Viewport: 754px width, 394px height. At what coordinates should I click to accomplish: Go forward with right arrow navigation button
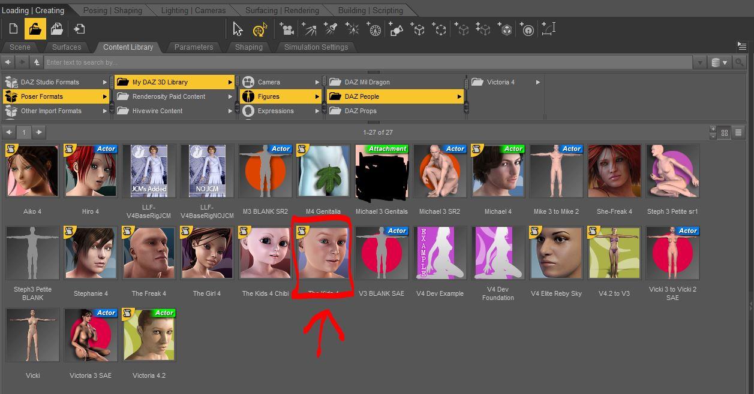(x=22, y=62)
